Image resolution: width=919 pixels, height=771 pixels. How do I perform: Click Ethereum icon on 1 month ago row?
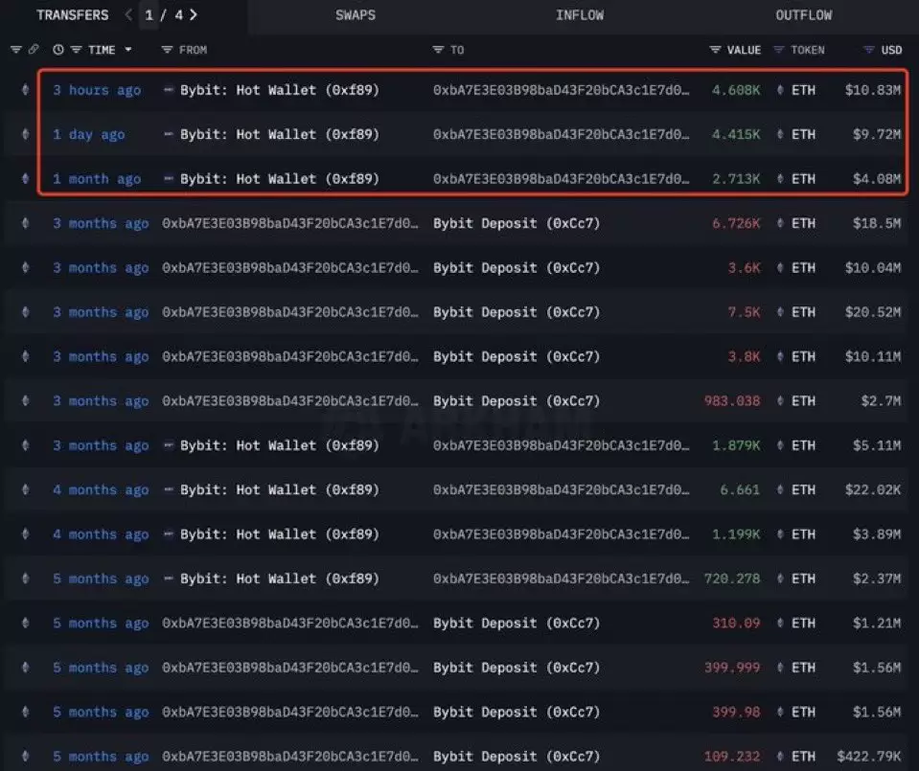(x=25, y=179)
